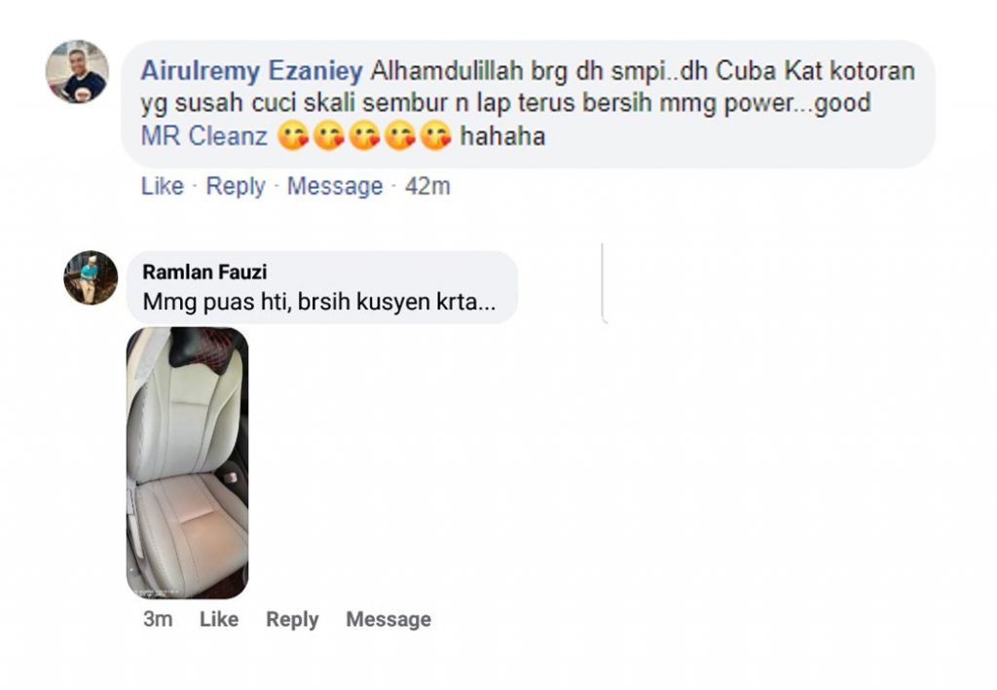Like Ramlan Fauzi's comment
997x690 pixels.
[219, 619]
